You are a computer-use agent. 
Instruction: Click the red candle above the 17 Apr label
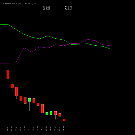(42, 109)
